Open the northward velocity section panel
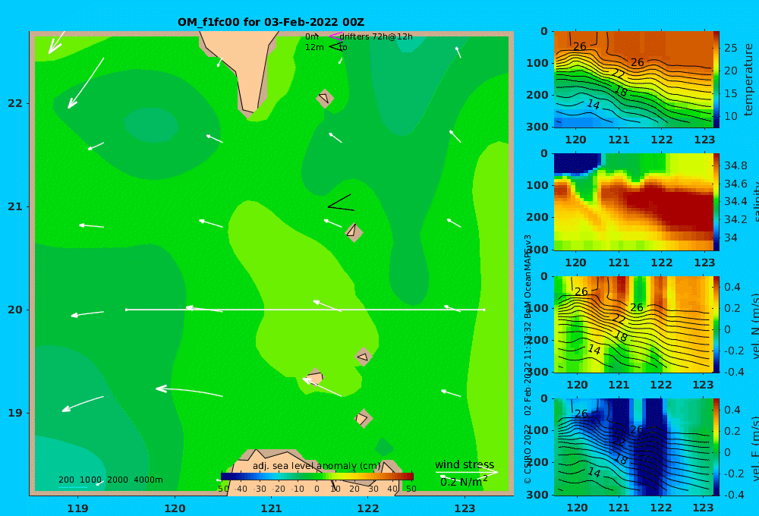This screenshot has width=759, height=516. (633, 324)
